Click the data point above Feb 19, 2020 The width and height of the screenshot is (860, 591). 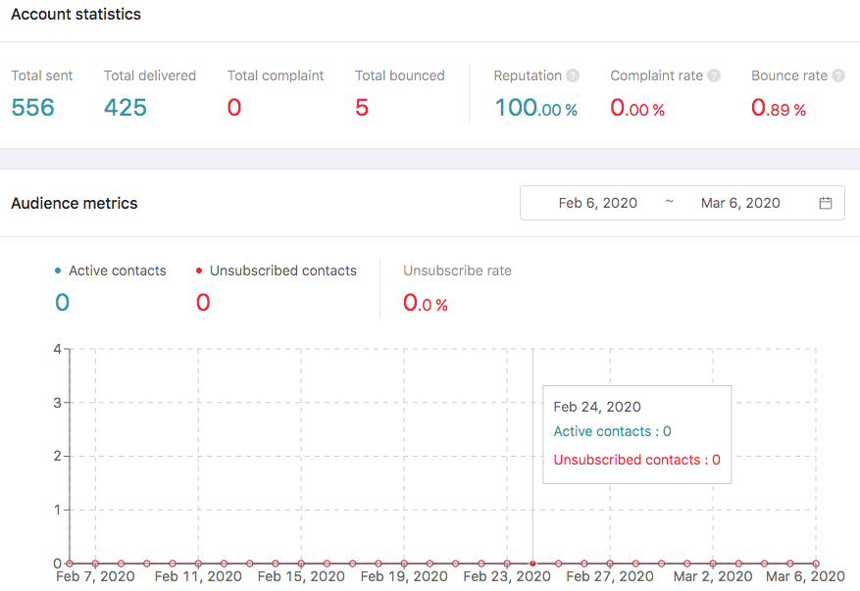click(404, 564)
